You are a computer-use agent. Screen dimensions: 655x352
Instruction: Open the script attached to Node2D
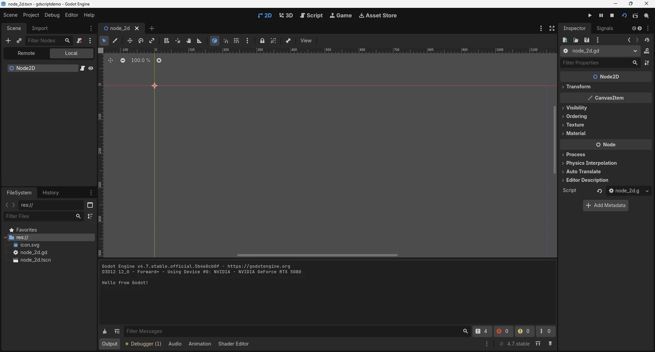pos(83,68)
